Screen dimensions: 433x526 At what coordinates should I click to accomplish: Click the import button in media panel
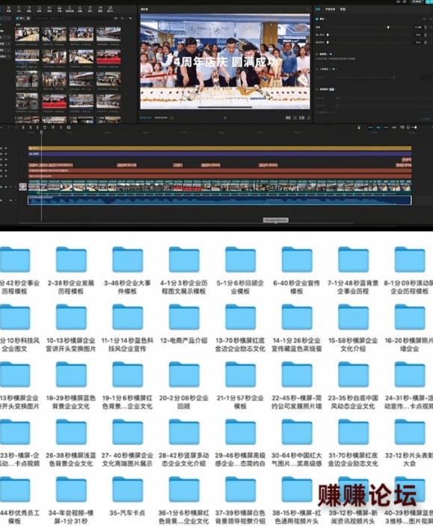point(21,18)
